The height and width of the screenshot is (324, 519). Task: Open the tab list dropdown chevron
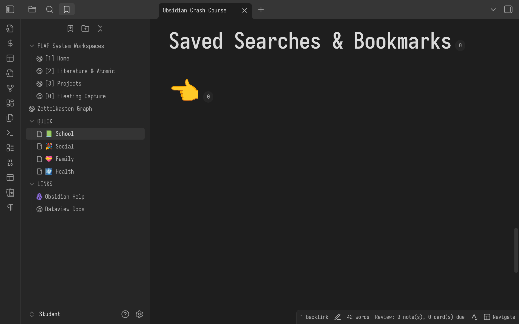pyautogui.click(x=493, y=9)
